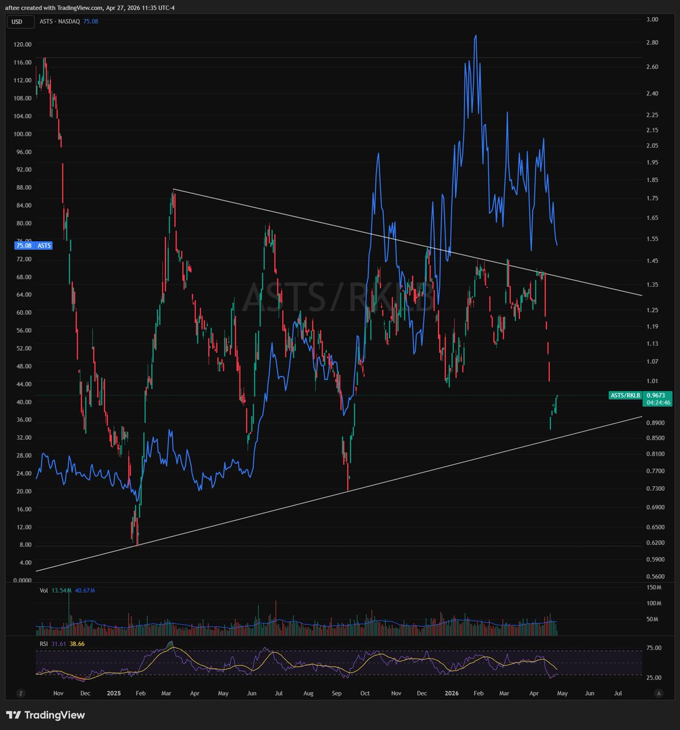Click the Oct label on time axis

pos(366,693)
